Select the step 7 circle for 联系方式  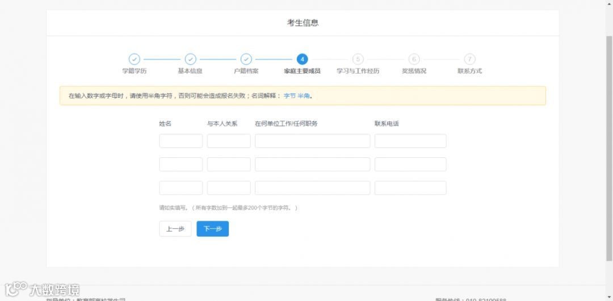[469, 59]
